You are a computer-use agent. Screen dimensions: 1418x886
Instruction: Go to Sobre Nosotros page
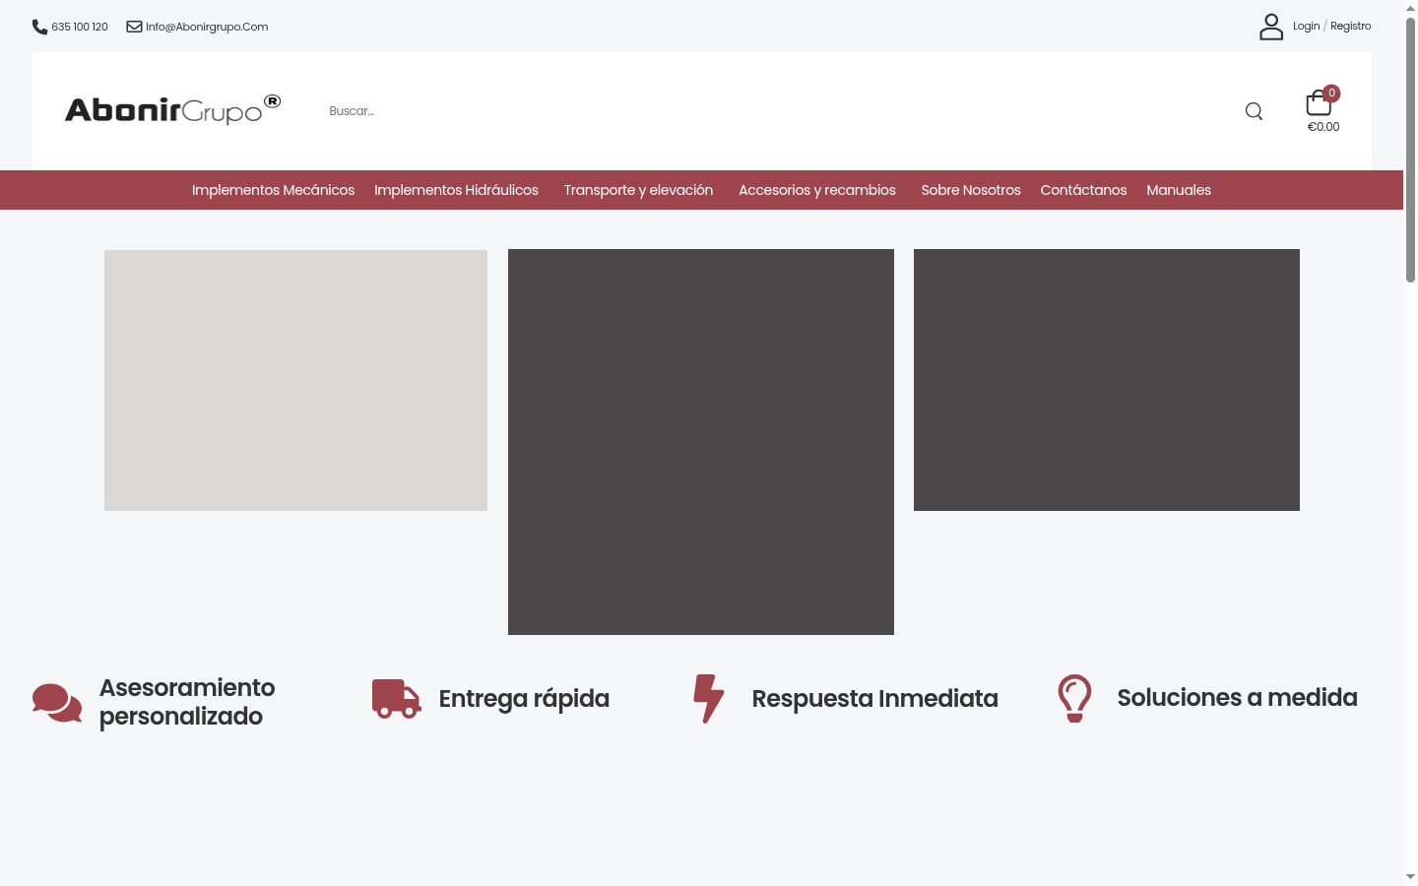click(971, 190)
